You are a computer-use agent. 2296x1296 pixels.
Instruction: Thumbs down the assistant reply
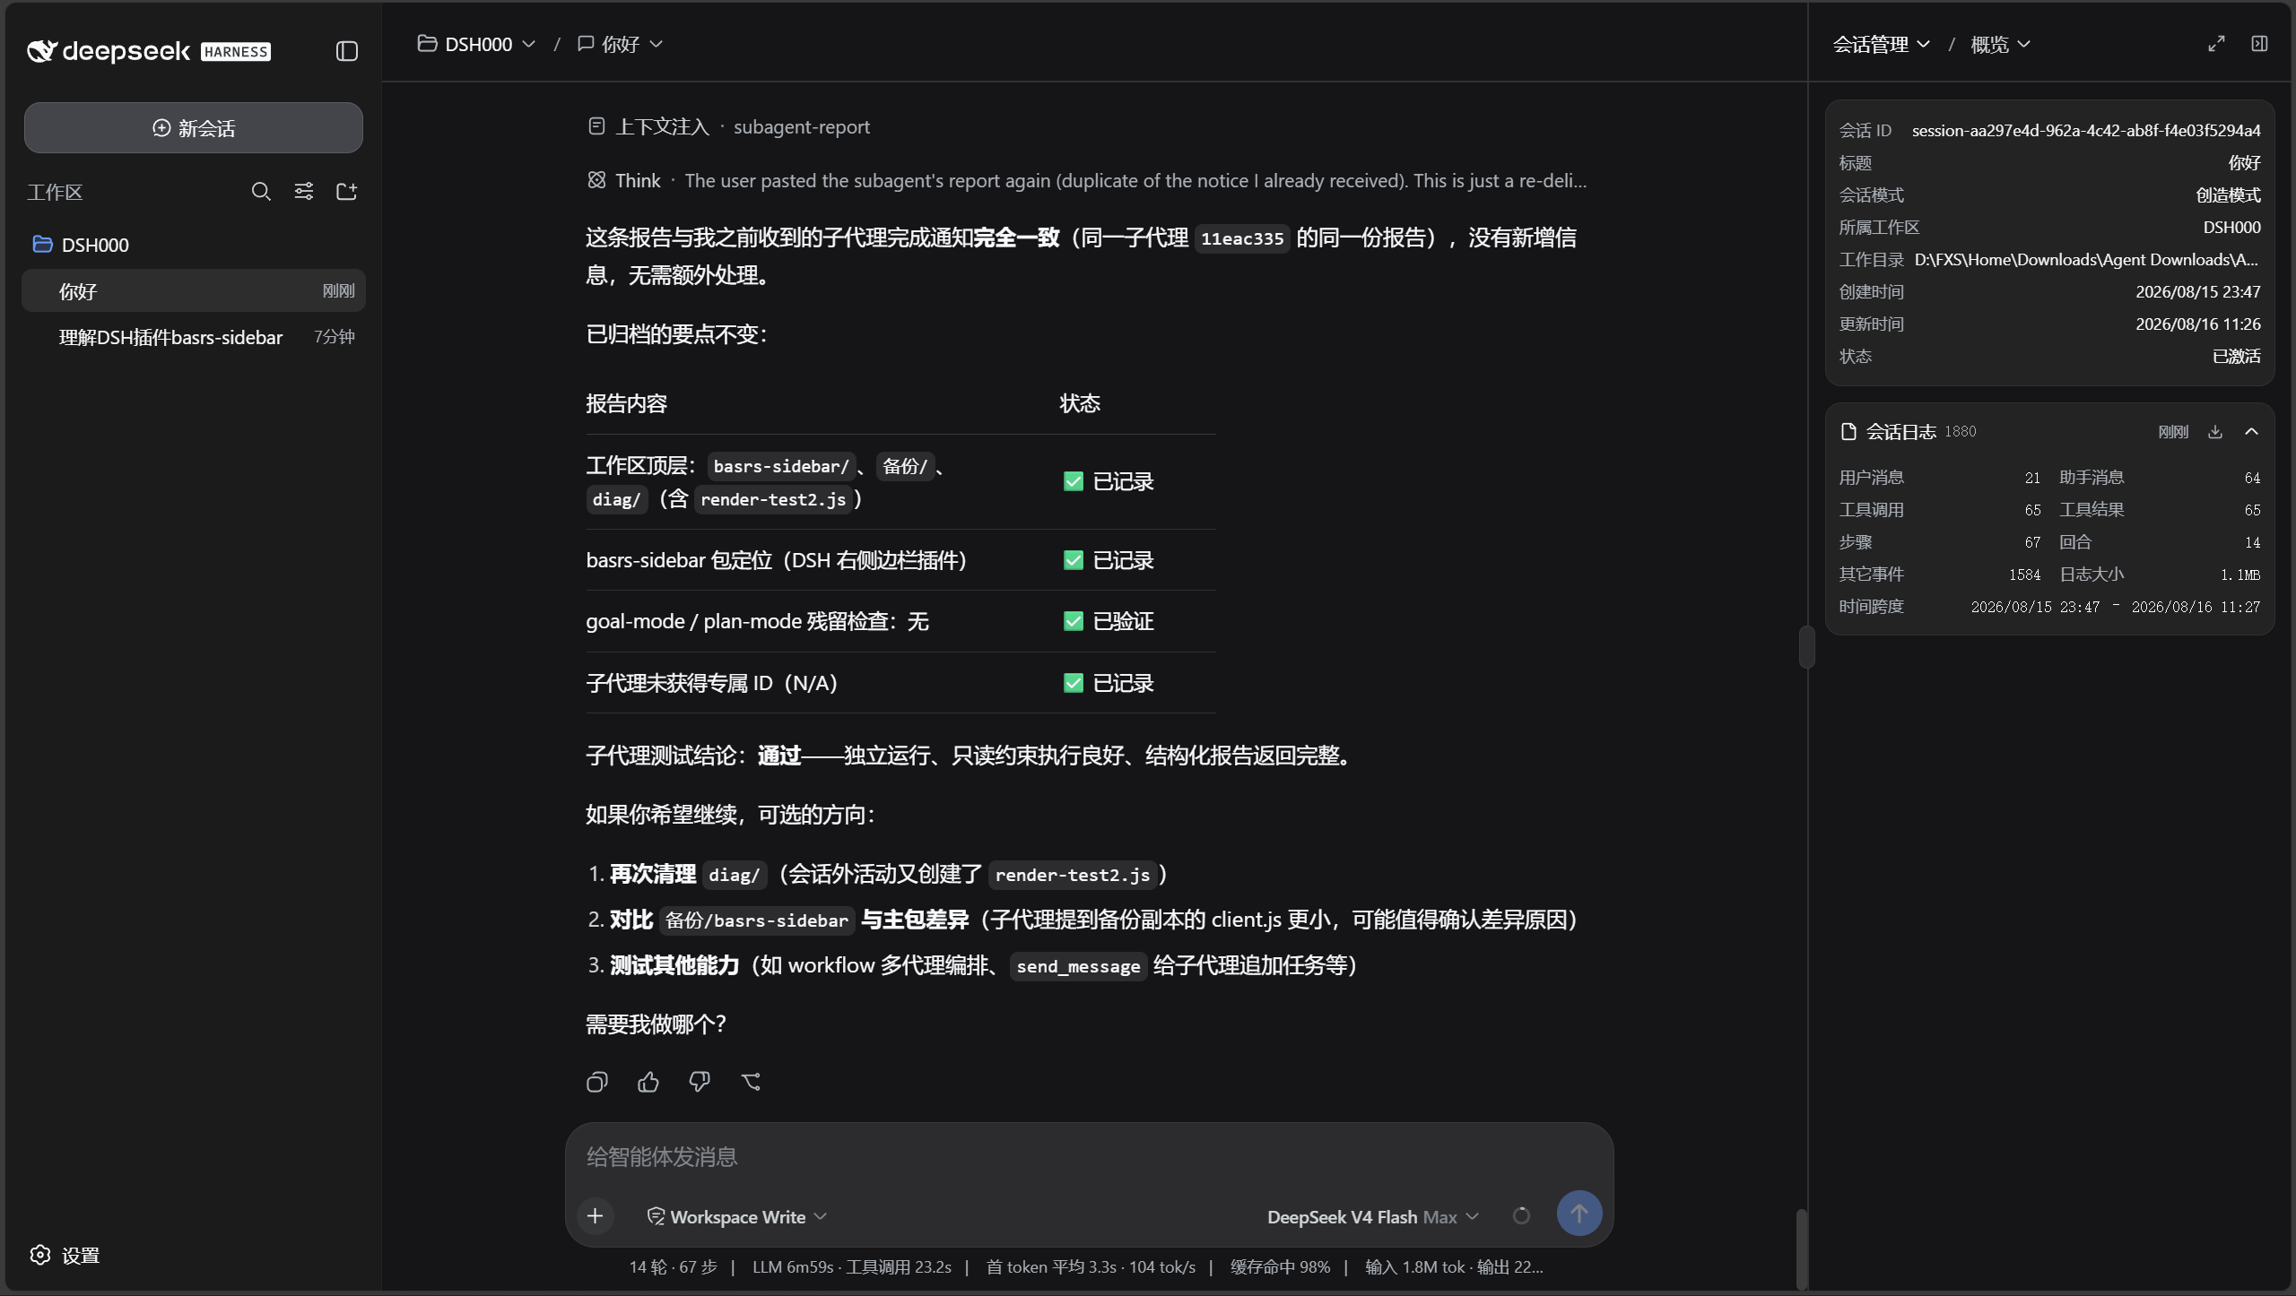click(x=700, y=1082)
